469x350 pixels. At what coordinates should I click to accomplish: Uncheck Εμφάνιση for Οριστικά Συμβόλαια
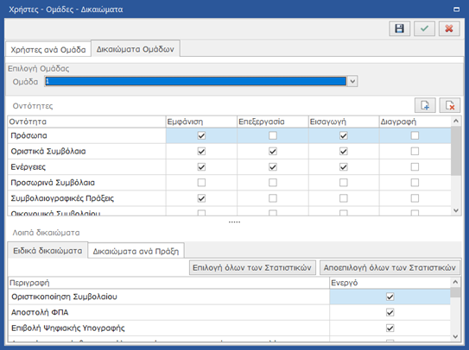(x=201, y=152)
